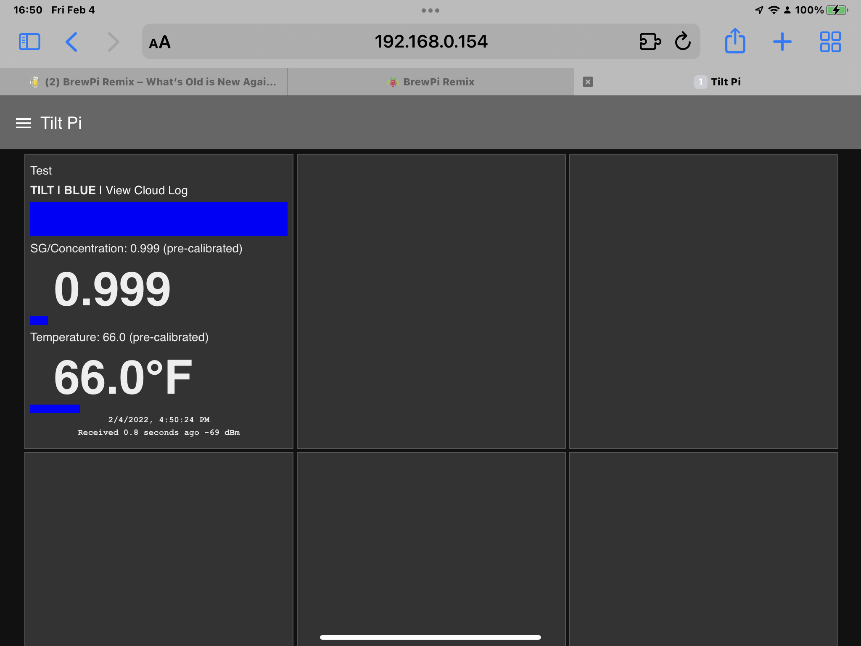The image size is (861, 646).
Task: Tap the home indicator bar
Action: coord(430,637)
